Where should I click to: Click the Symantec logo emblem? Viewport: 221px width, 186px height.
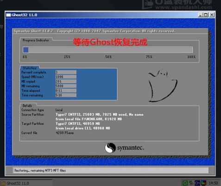[110, 148]
